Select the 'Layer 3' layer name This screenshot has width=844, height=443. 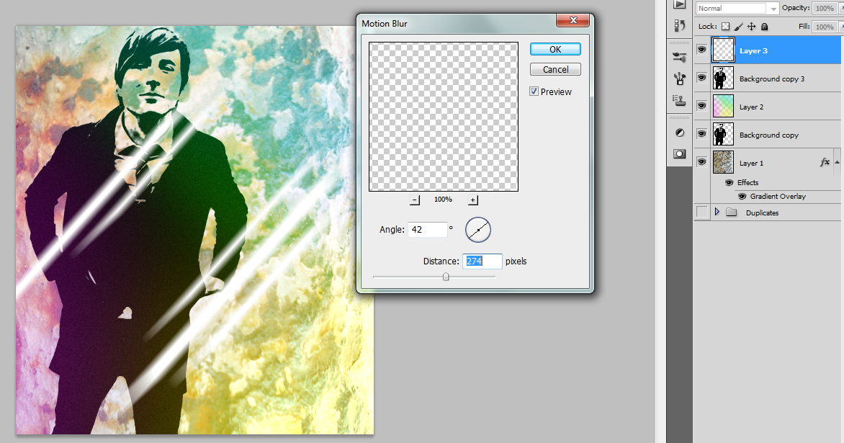753,50
